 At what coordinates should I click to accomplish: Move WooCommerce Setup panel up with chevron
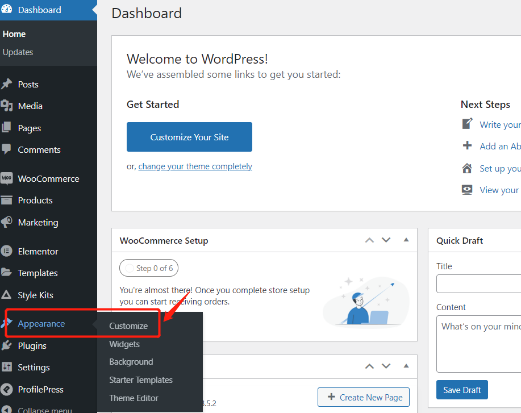(369, 240)
